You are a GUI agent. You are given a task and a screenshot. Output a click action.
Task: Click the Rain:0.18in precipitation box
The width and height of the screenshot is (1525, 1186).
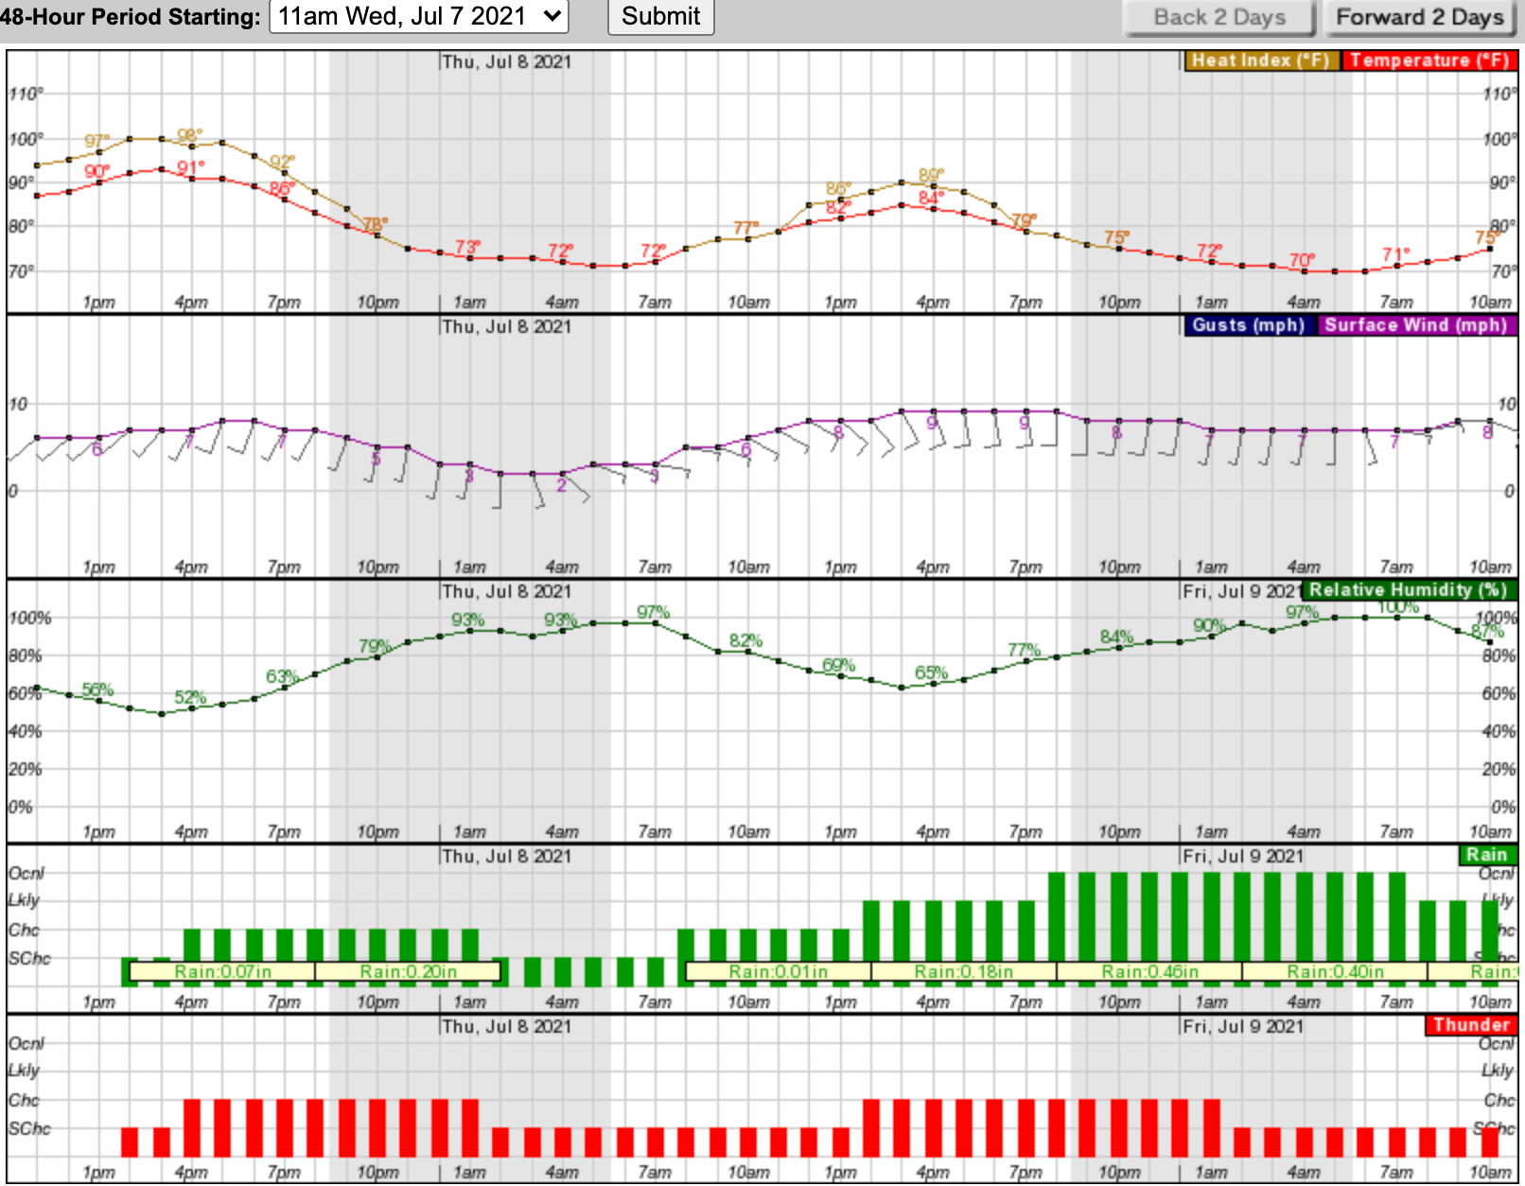tap(964, 971)
